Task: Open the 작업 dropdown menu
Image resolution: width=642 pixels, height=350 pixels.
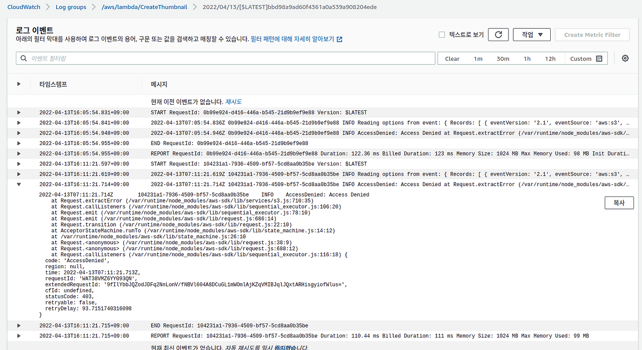Action: 532,35
